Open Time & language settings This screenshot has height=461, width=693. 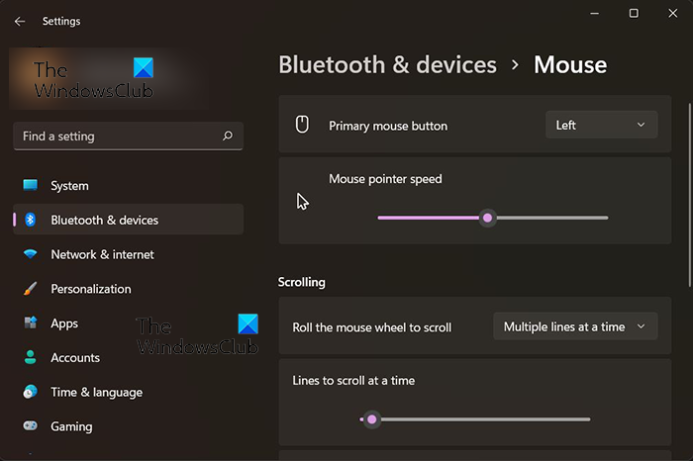tap(96, 393)
